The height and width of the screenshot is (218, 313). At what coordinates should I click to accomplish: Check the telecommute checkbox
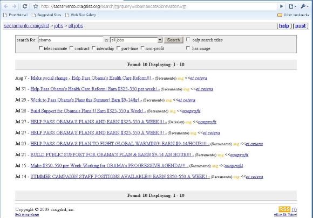[40, 48]
